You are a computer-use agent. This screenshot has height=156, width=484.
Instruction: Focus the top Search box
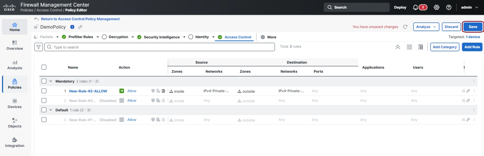click(357, 7)
